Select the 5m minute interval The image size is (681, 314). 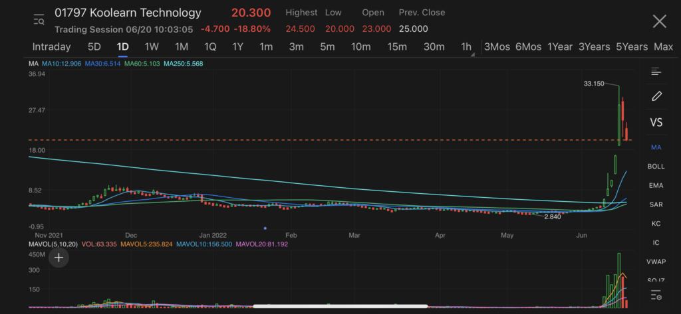coord(327,47)
